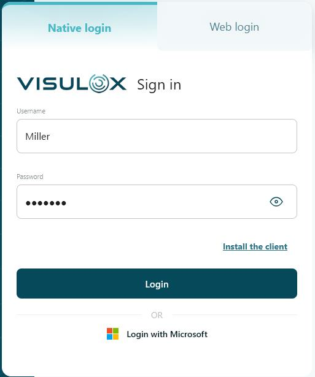
Task: Click the Microsoft four-color logo icon
Action: tap(113, 333)
